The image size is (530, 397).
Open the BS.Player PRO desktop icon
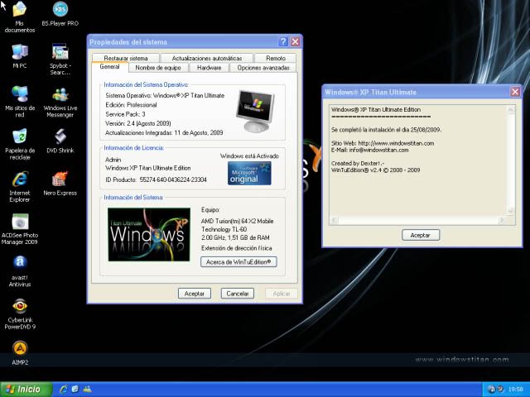point(60,14)
